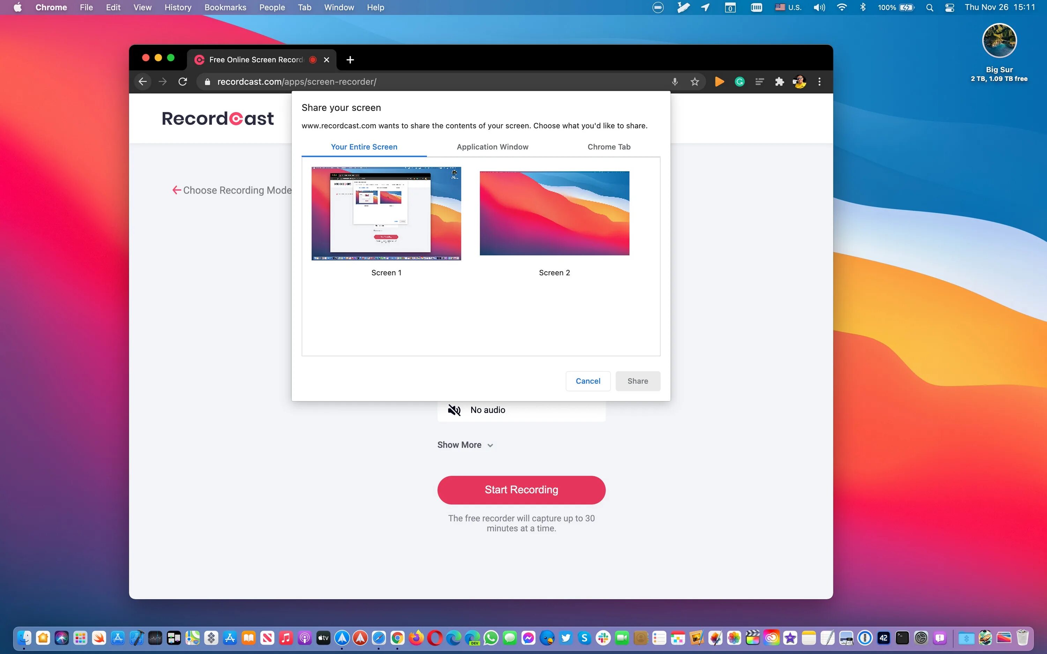Cancel the screen share dialog
The image size is (1047, 654).
pyautogui.click(x=588, y=381)
